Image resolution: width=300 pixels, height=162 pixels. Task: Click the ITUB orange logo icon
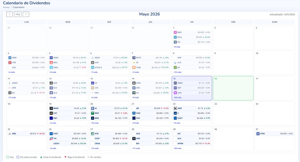(x=134, y=67)
